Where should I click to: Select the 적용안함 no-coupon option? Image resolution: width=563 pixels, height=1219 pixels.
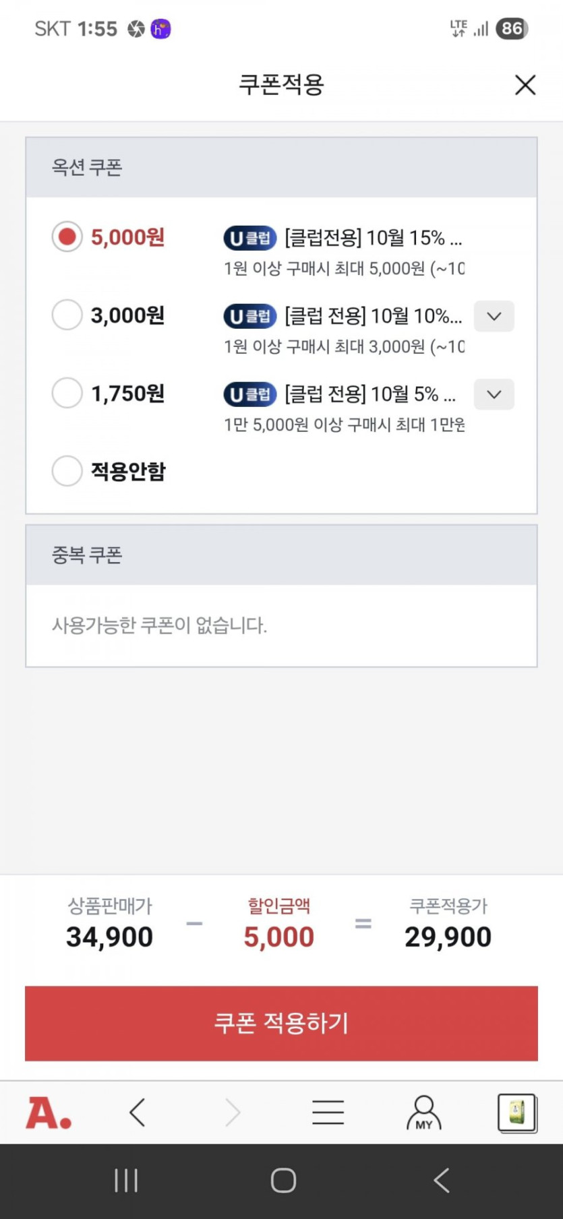click(67, 471)
